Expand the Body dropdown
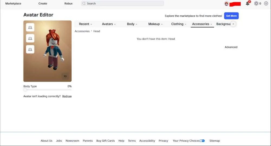 tap(132, 24)
